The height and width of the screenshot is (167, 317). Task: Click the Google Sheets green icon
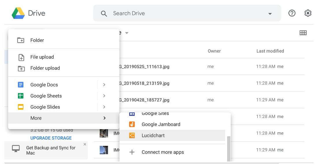[21, 96]
